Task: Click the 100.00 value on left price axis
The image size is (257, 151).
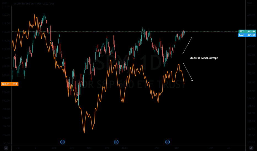Action: point(6,100)
